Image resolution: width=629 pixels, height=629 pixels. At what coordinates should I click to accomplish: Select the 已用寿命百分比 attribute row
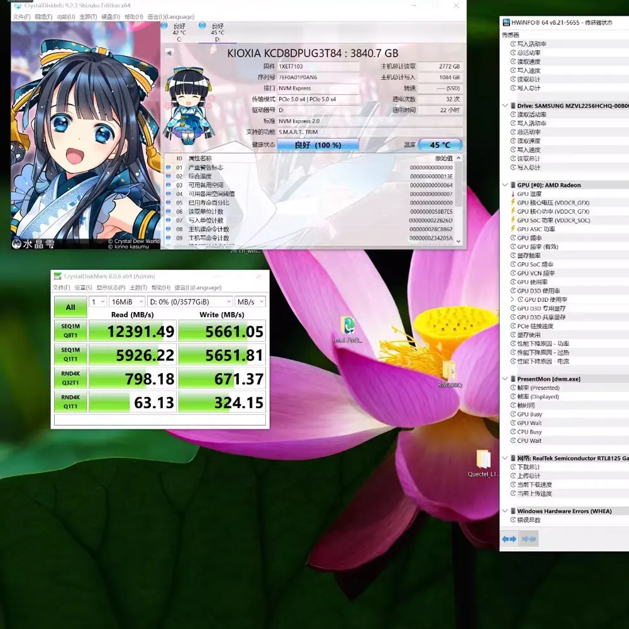309,203
